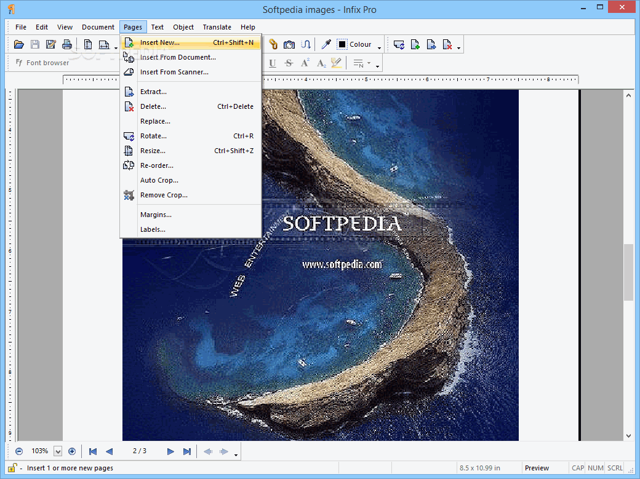Viewport: 640px width, 479px height.
Task: Select Resize... in the Pages menu
Action: point(191,151)
